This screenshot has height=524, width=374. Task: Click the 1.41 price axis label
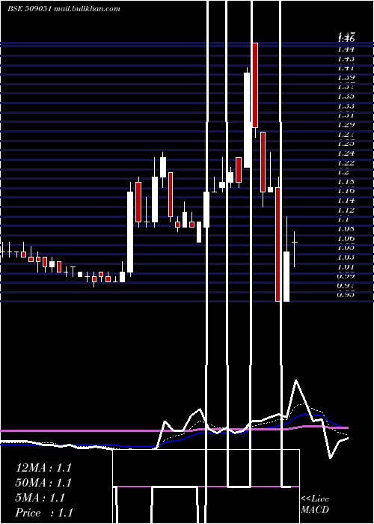[346, 68]
